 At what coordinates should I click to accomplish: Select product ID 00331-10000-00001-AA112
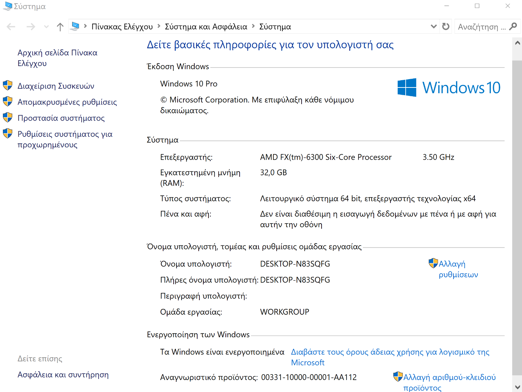(309, 377)
